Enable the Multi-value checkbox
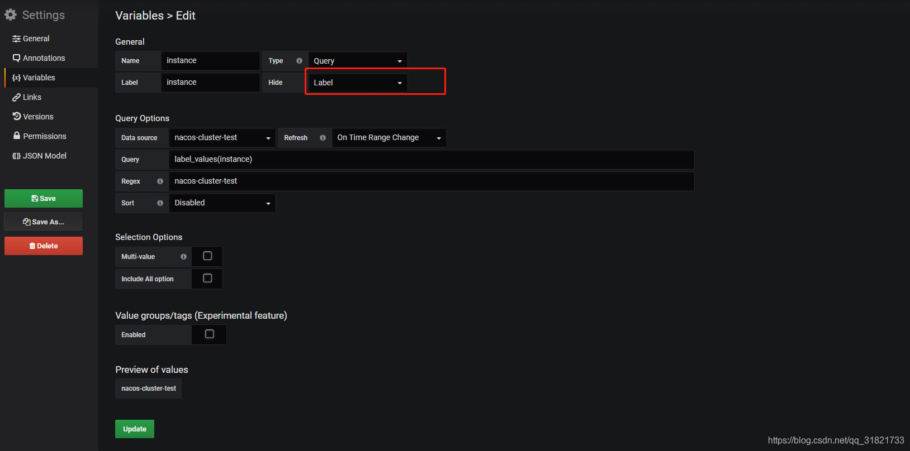910x451 pixels. [207, 256]
